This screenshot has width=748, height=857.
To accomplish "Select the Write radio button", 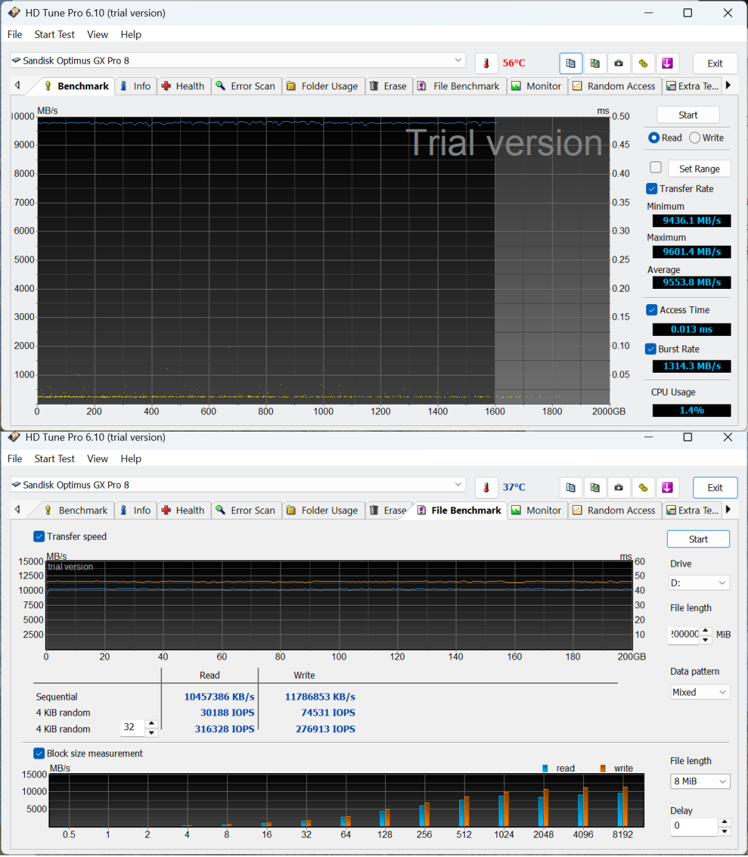I will point(695,138).
